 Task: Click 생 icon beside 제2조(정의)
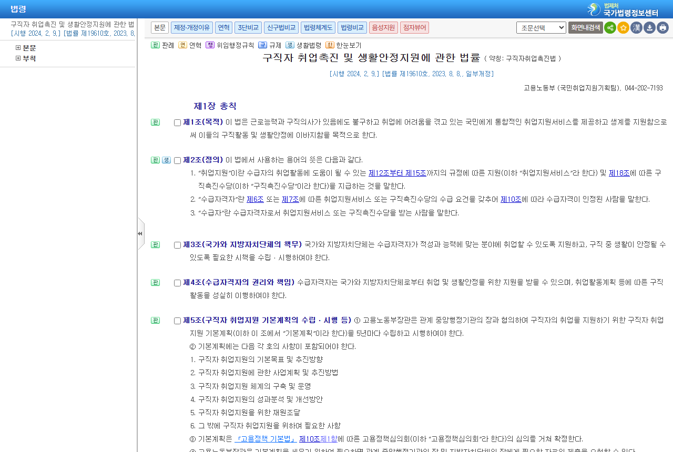(166, 160)
